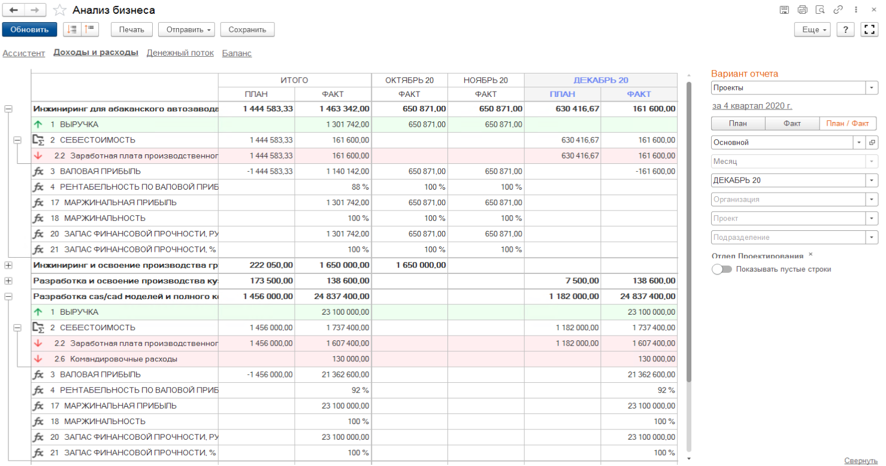Click the ДЕКАБРЬ 20 column header
The width and height of the screenshot is (886, 466).
(x=601, y=80)
